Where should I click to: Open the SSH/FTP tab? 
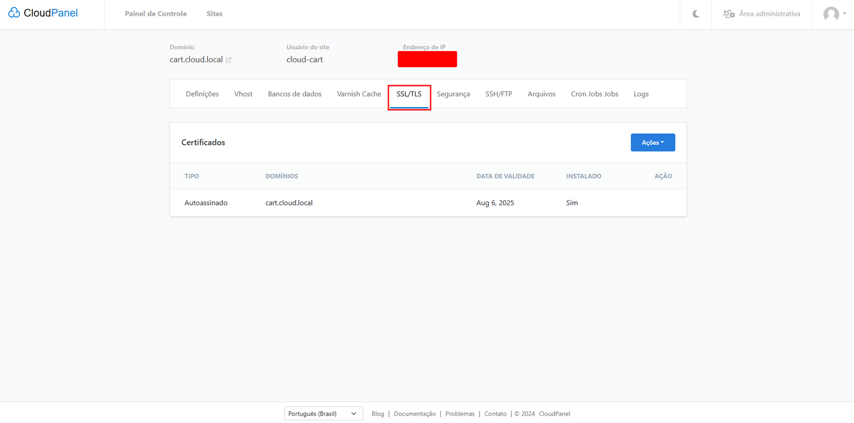click(x=499, y=94)
